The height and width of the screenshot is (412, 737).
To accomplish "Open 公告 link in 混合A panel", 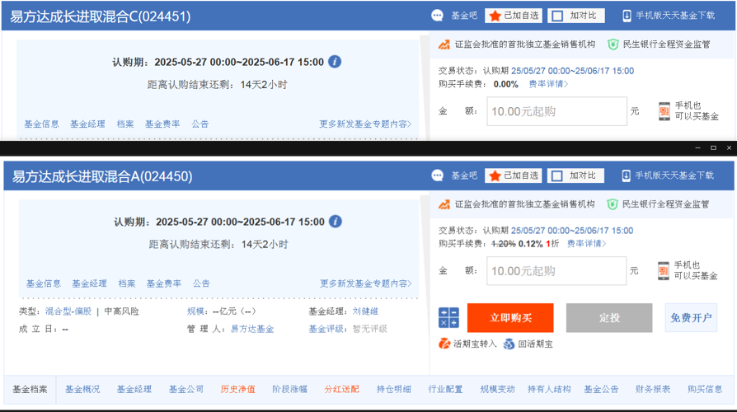I will [201, 283].
